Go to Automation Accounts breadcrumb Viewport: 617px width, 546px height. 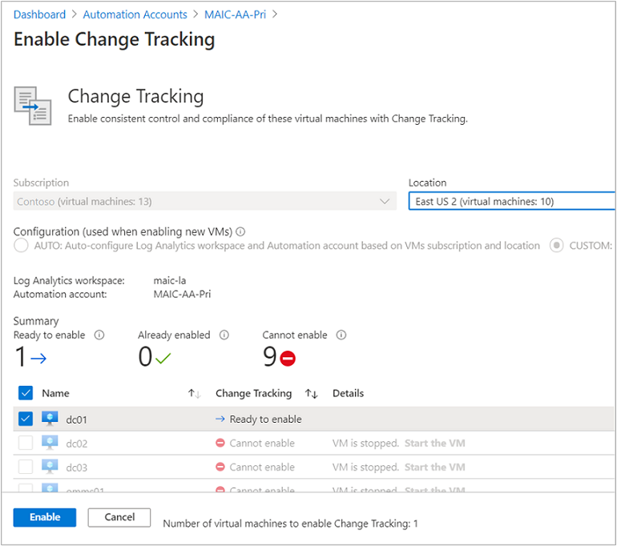pyautogui.click(x=135, y=14)
